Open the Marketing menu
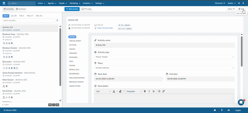This screenshot has height=113, width=248. (x=75, y=3)
